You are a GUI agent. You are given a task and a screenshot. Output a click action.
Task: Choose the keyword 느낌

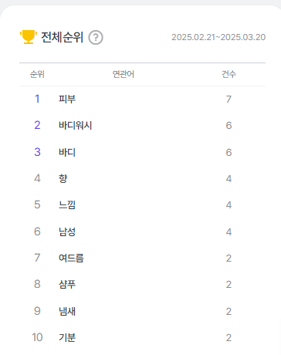pos(67,205)
